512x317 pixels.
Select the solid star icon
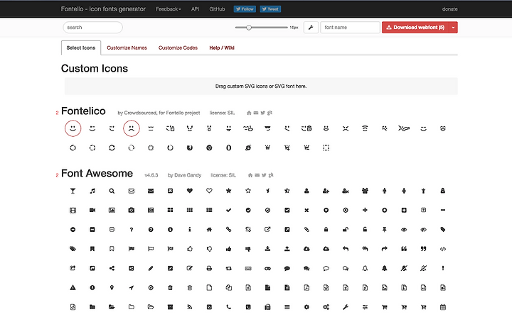pos(228,191)
